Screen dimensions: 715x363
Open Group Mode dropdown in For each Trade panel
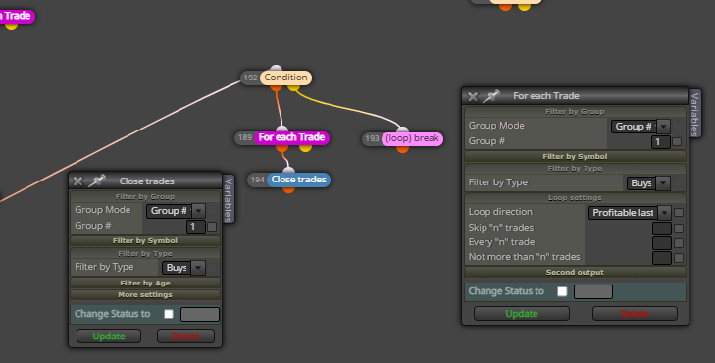(640, 127)
